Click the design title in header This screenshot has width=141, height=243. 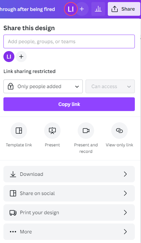(27, 9)
